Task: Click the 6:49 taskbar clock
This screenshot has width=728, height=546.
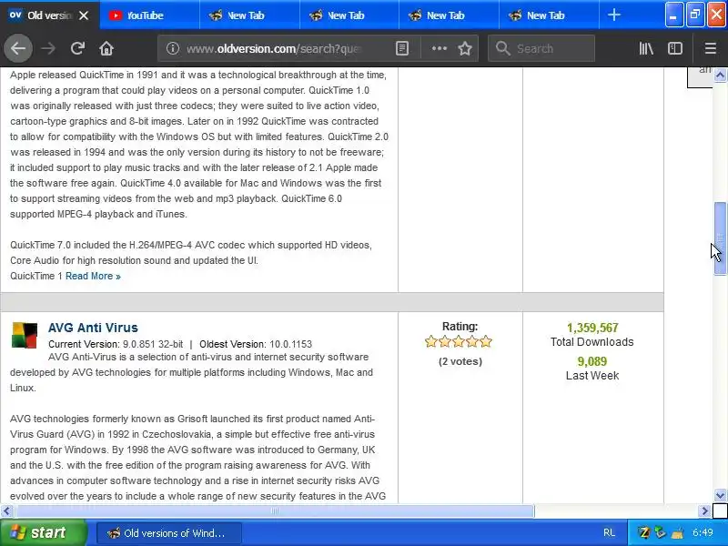Action: click(703, 533)
